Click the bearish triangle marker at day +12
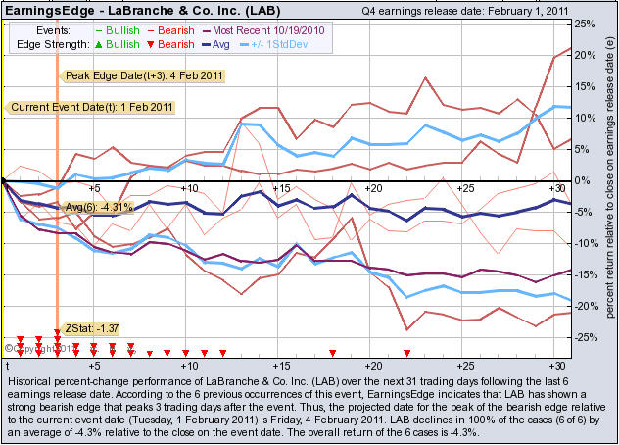The height and width of the screenshot is (445, 619). (223, 352)
